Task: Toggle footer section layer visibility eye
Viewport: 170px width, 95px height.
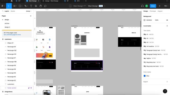Action: tap(31, 88)
